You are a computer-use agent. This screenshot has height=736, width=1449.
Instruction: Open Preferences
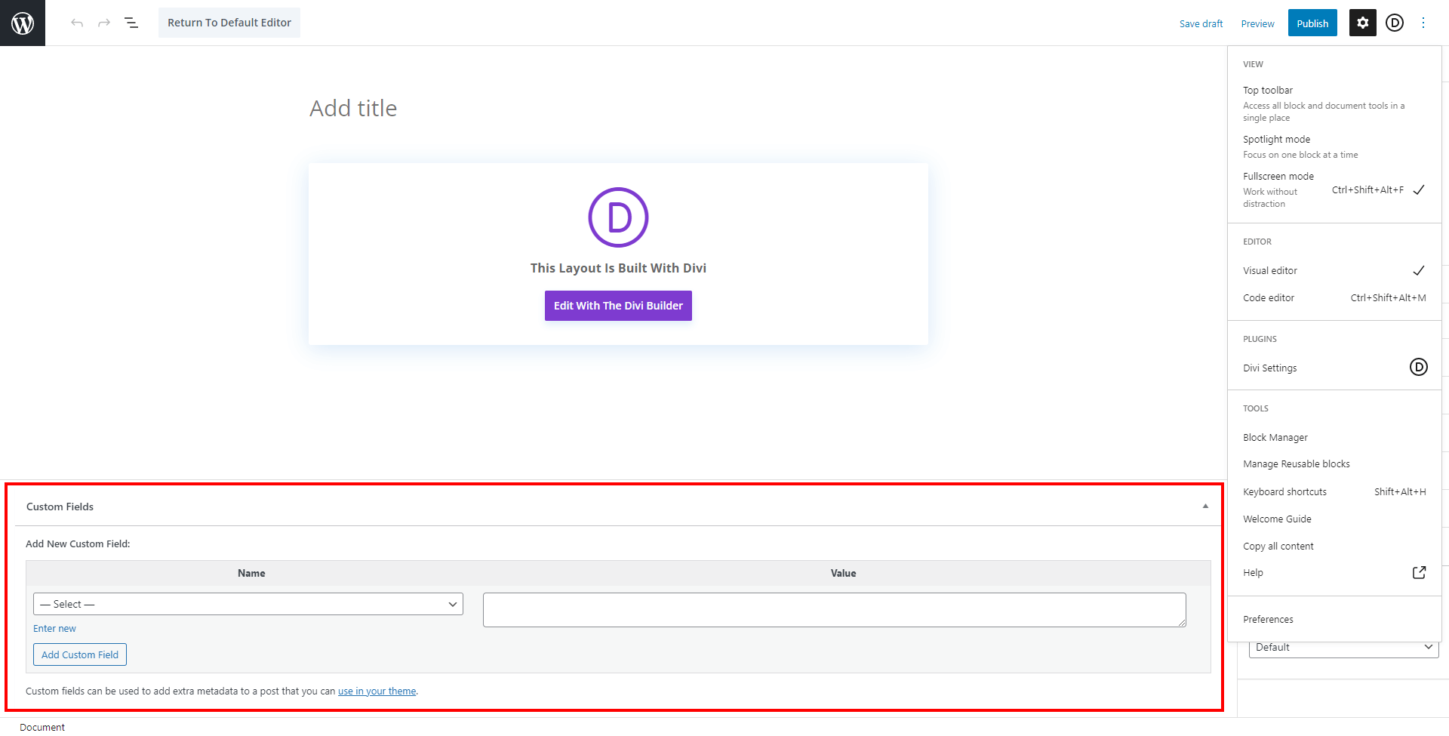(x=1334, y=619)
